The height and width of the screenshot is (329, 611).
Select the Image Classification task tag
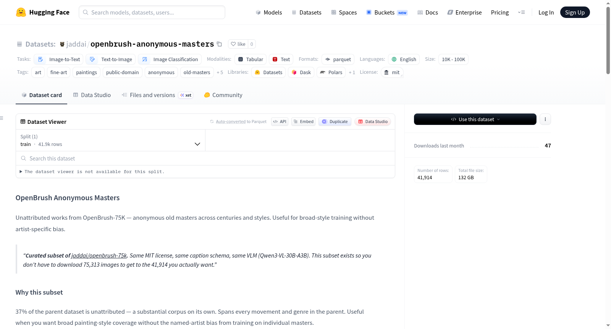170,59
